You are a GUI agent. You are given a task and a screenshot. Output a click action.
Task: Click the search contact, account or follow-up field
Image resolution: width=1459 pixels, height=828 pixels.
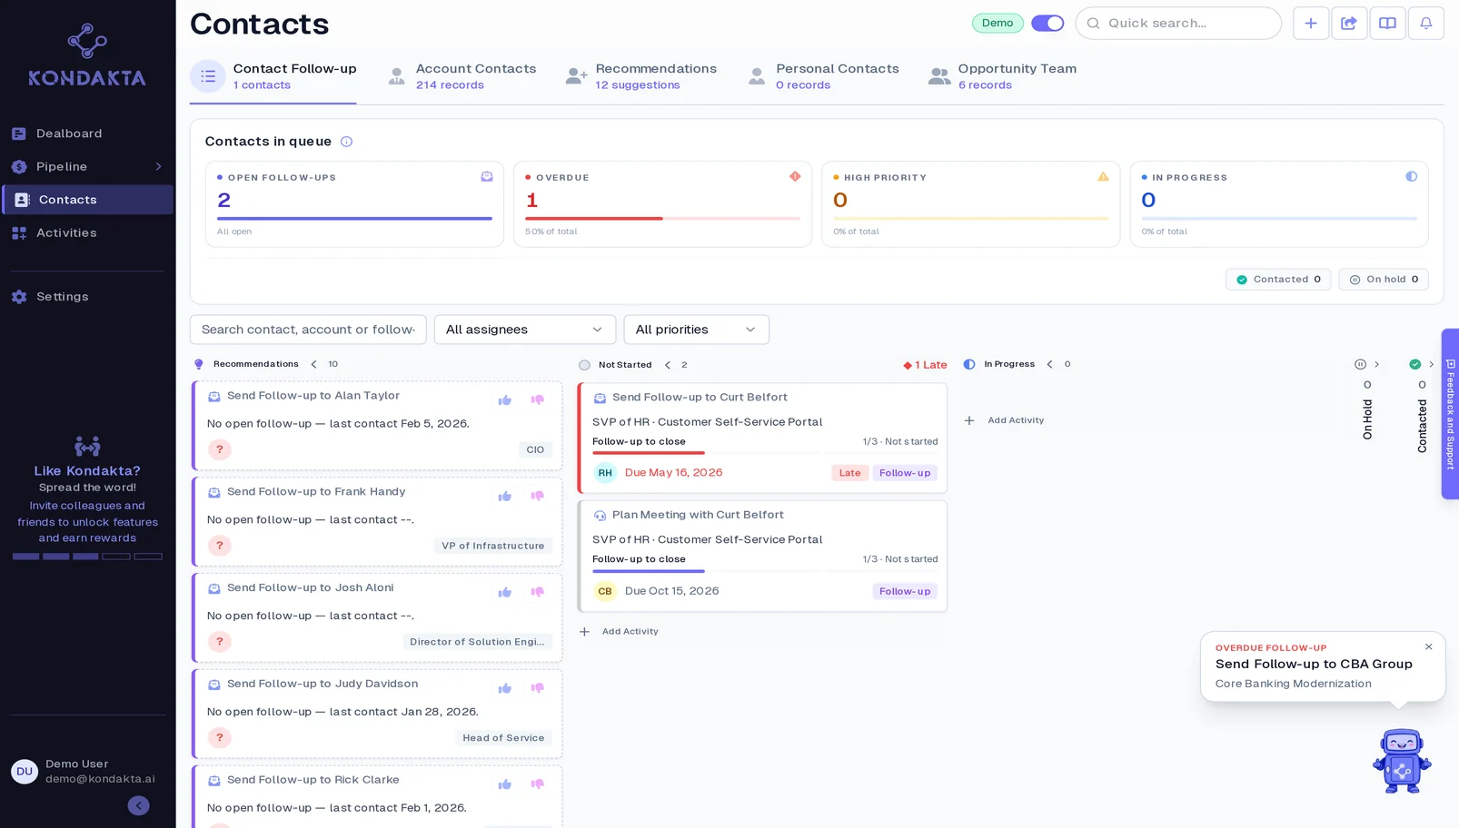308,330
